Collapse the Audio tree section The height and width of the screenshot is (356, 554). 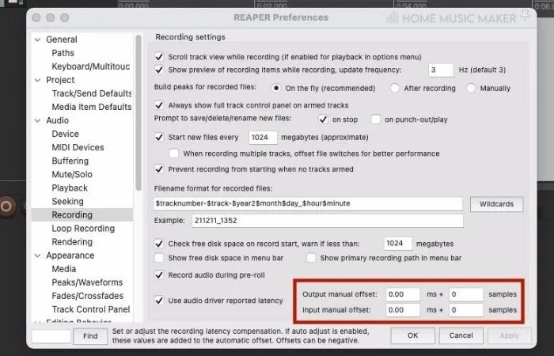pyautogui.click(x=37, y=120)
